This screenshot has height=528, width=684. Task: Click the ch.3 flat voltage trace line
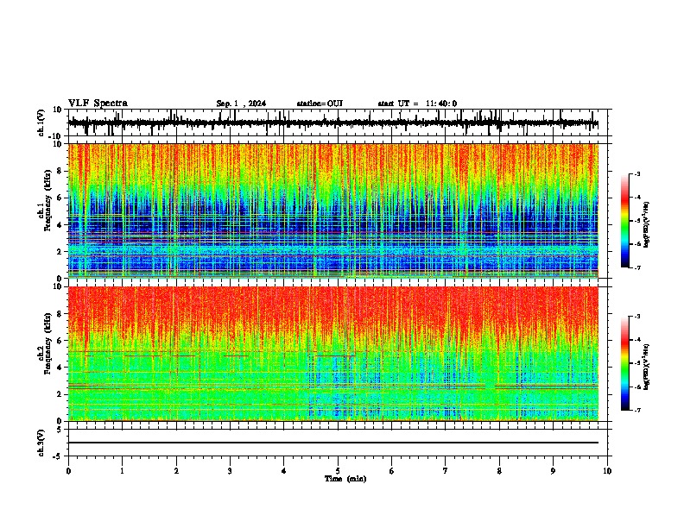tap(333, 443)
